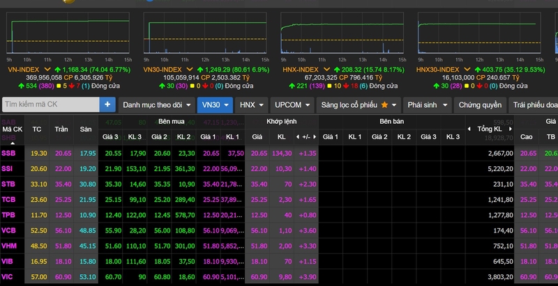Image resolution: width=558 pixels, height=286 pixels.
Task: Click the 'Khớp lệnh' header
Action: pyautogui.click(x=282, y=122)
